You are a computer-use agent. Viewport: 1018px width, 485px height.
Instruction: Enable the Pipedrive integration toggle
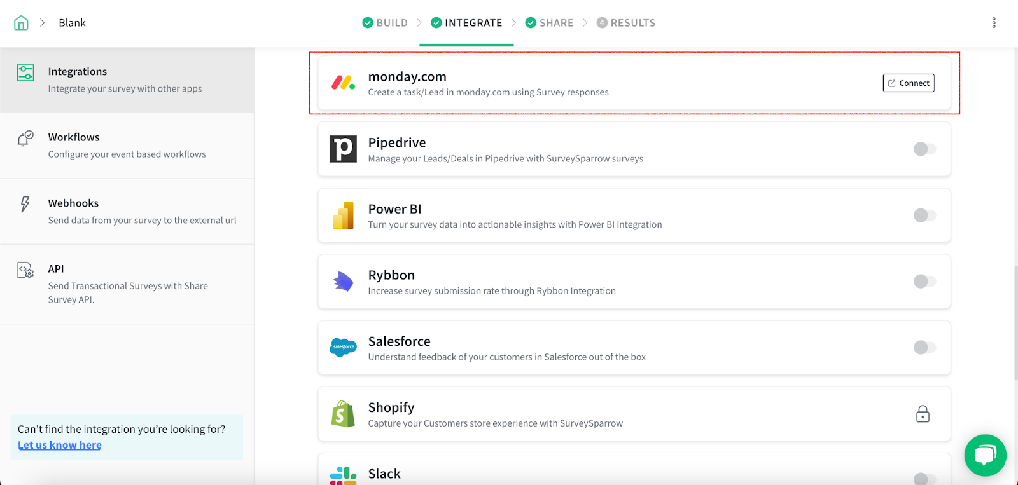[924, 149]
